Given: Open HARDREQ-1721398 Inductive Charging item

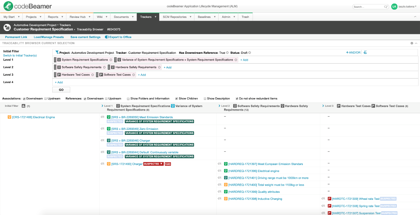Looking at the screenshot, I should pyautogui.click(x=255, y=199).
